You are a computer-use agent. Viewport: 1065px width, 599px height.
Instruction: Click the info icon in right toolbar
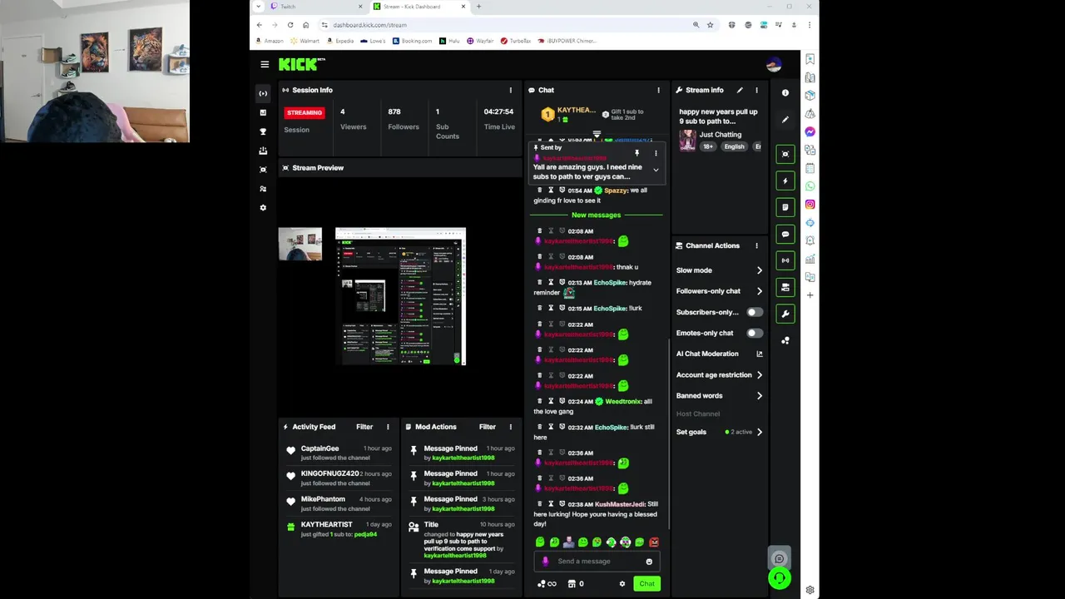coord(785,93)
